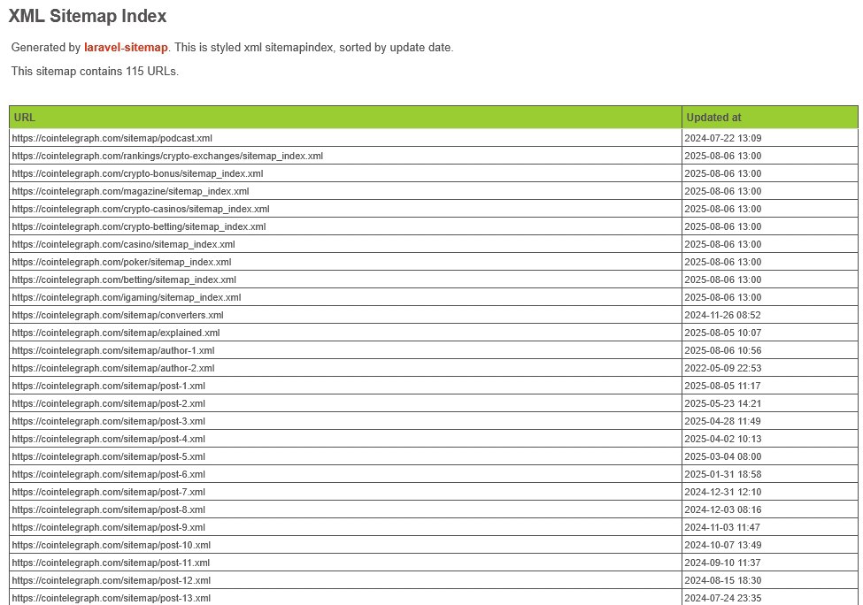This screenshot has height=605, width=863.
Task: Click the date 2024-11-26 08:52
Action: click(722, 315)
